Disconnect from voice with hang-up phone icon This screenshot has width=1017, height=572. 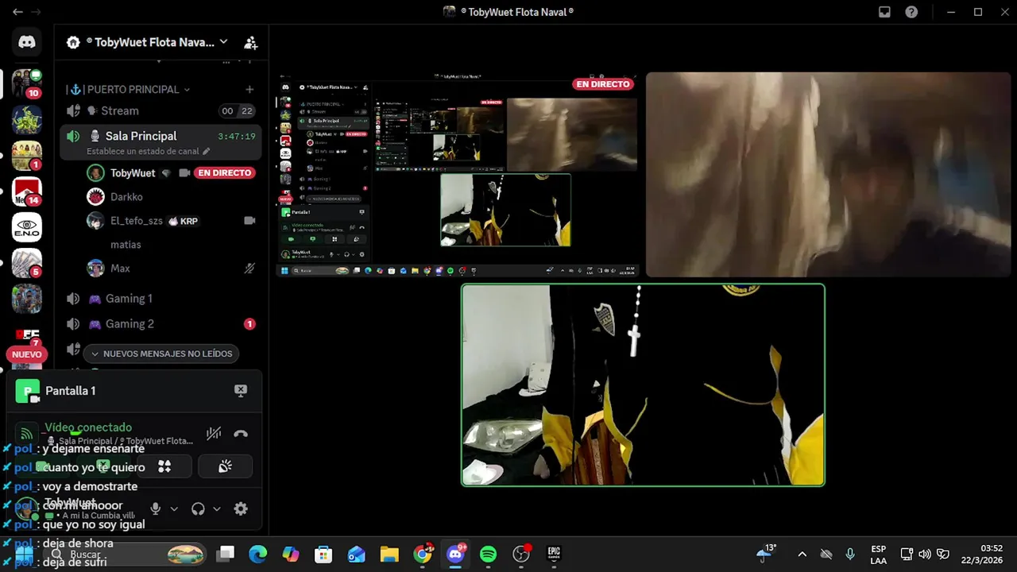(x=241, y=434)
